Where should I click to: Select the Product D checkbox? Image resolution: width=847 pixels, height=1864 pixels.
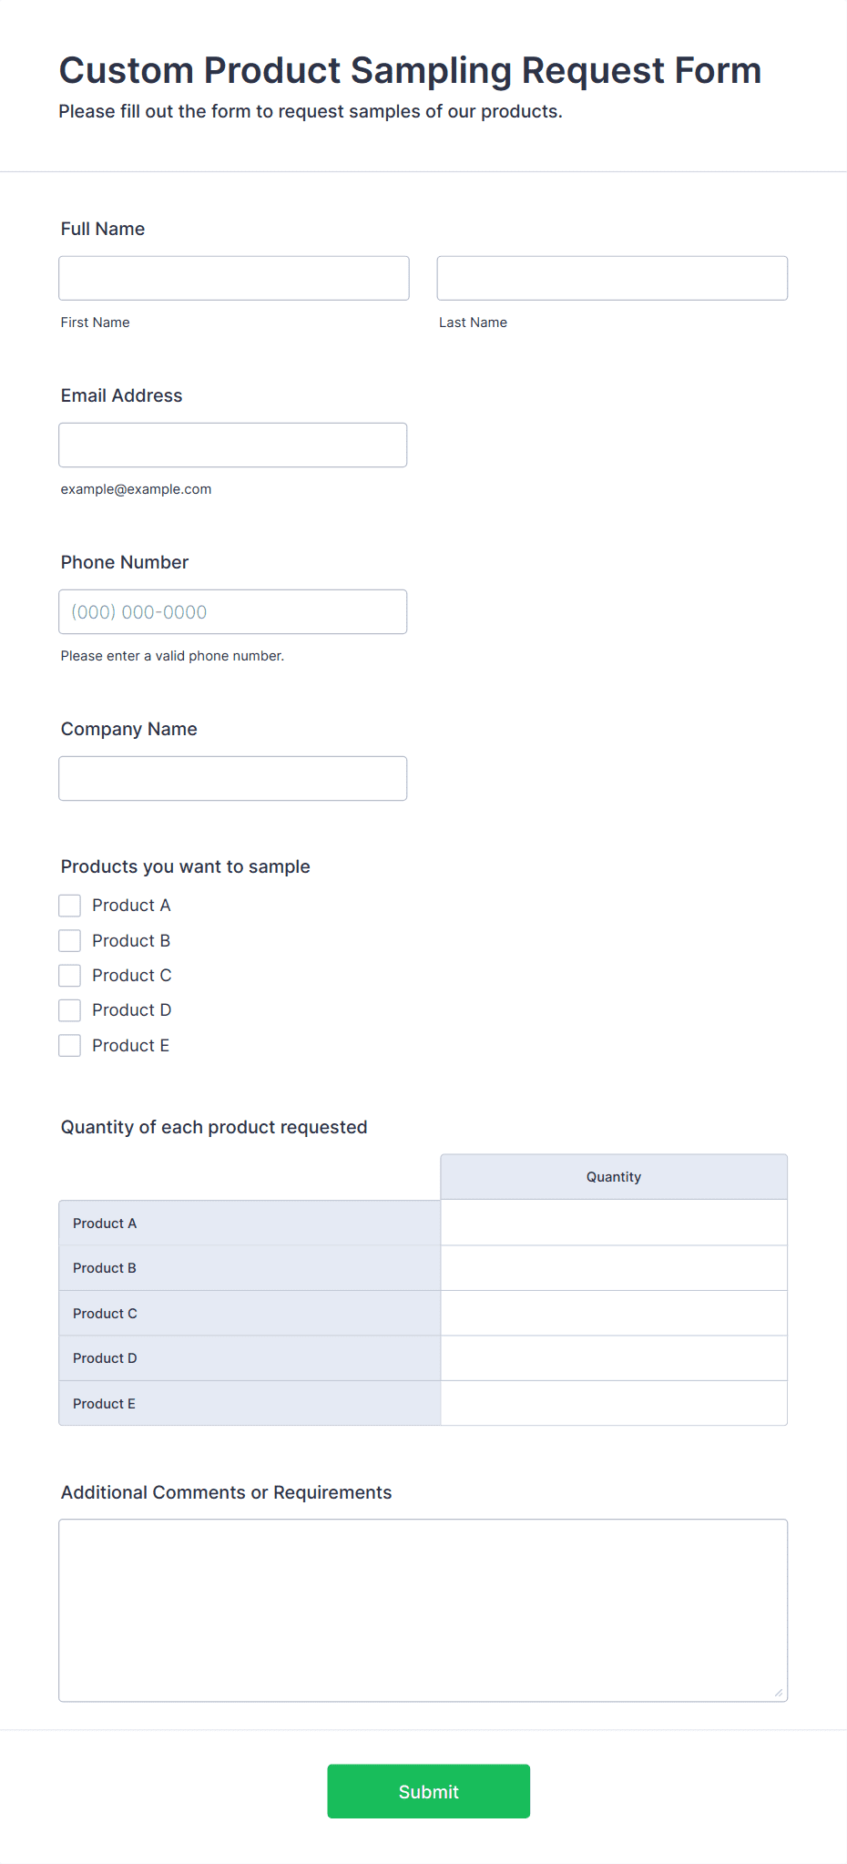click(x=70, y=1010)
